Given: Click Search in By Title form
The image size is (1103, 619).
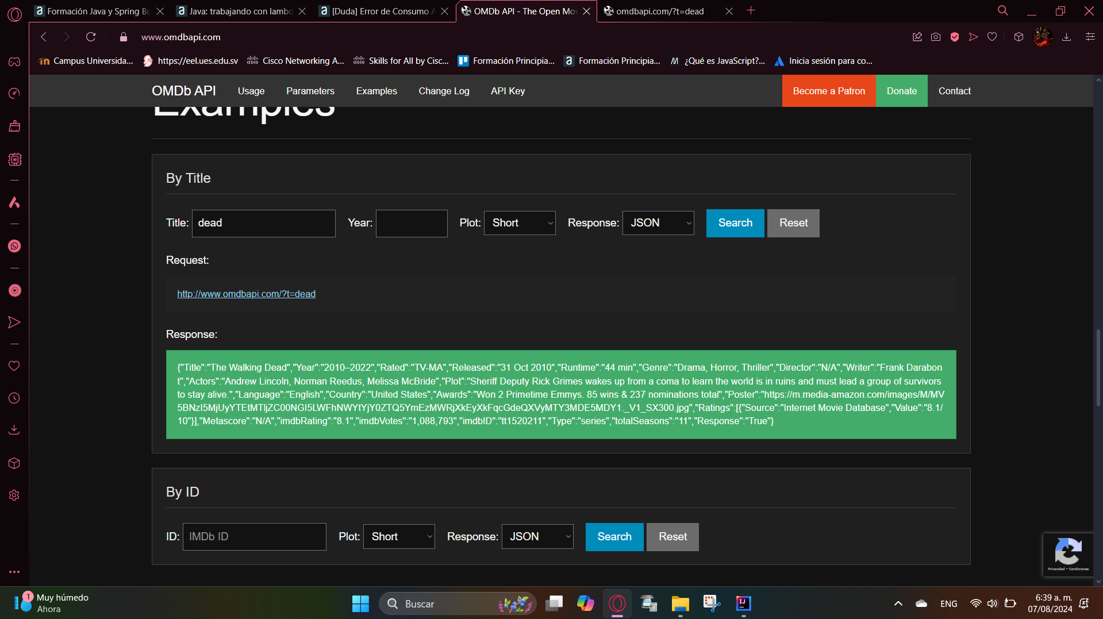Looking at the screenshot, I should click(x=735, y=223).
